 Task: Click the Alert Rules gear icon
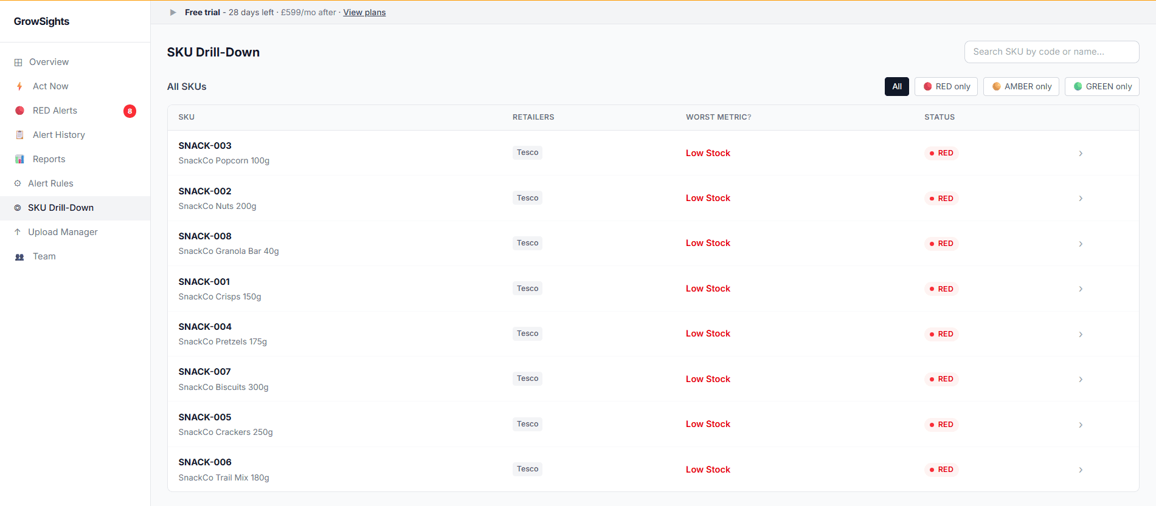[18, 183]
